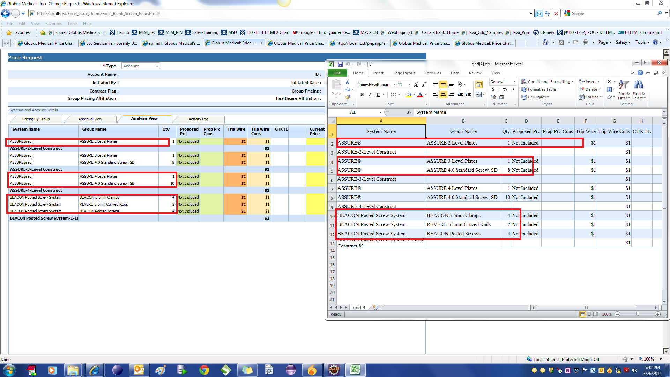Click the Orientation text-angle icon
The width and height of the screenshot is (670, 377).
click(460, 84)
